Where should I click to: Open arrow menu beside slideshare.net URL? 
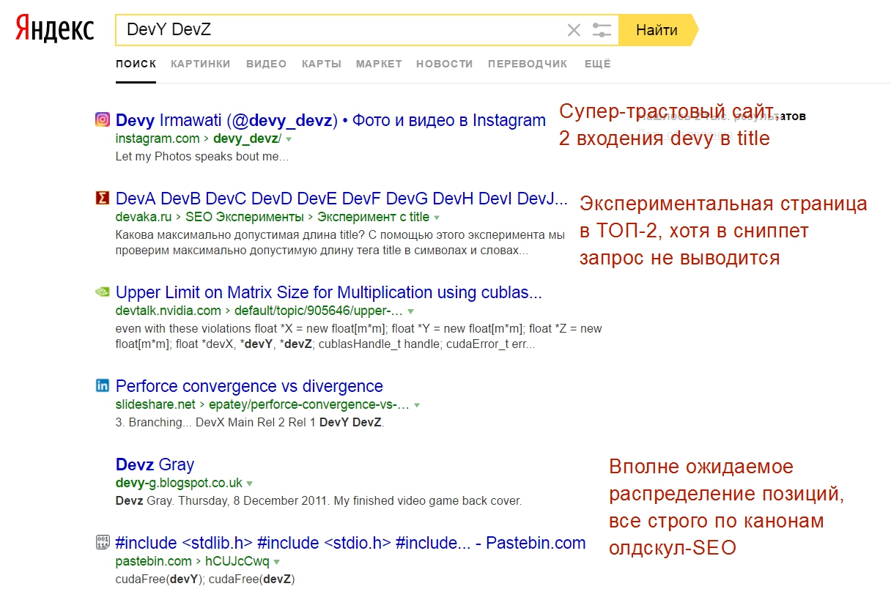point(417,405)
